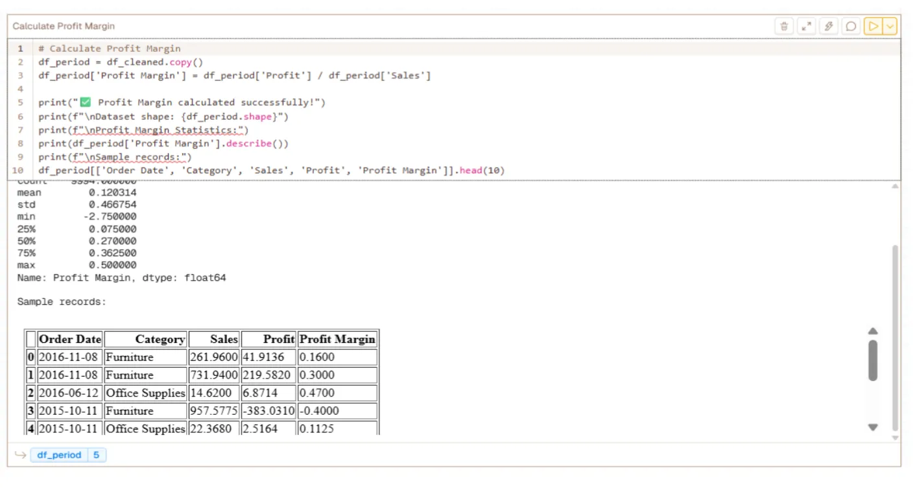Image resolution: width=917 pixels, height=490 pixels.
Task: Click the outer output scrollbar top arrow
Action: 896,186
